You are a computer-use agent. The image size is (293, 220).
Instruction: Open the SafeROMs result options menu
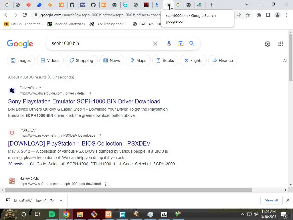(x=106, y=184)
